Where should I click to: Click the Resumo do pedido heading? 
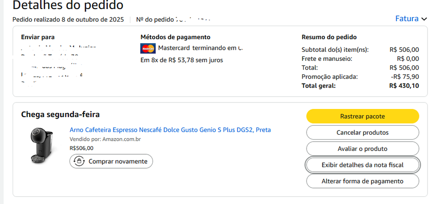point(329,37)
